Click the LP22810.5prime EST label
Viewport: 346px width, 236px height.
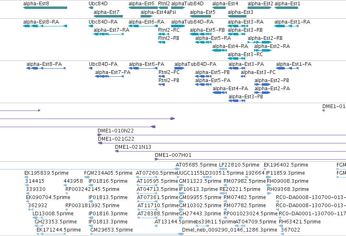[x=239, y=165]
